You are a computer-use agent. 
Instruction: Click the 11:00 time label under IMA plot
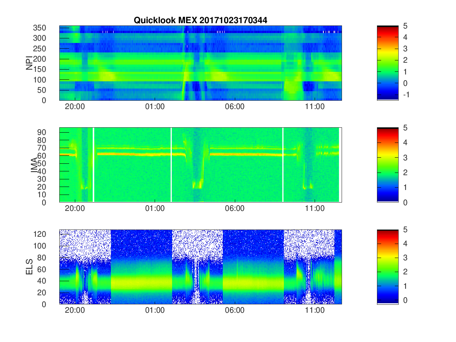pos(315,208)
